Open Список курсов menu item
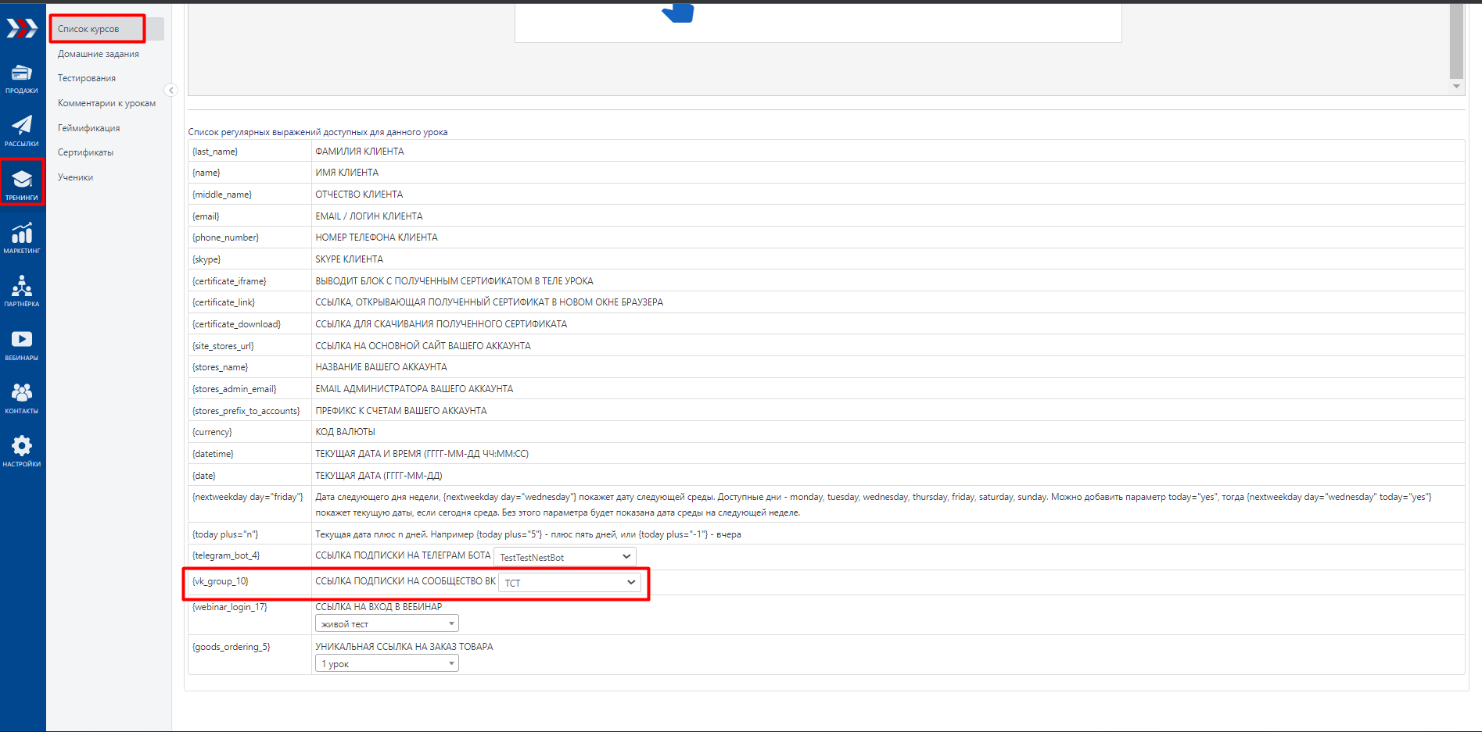Screen dimensions: 1482x732 88,29
